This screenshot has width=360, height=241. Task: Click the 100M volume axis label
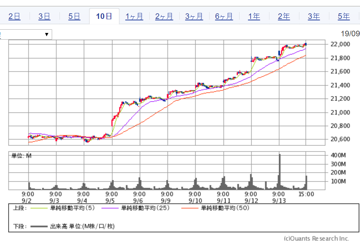(x=338, y=181)
